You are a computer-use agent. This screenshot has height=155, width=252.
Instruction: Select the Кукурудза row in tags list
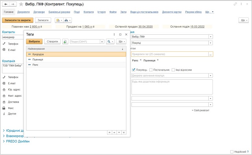(76, 54)
